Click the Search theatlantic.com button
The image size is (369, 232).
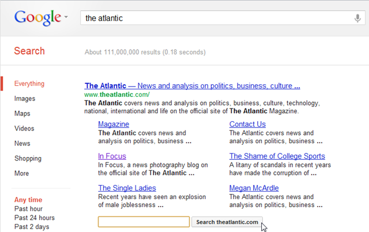point(227,222)
